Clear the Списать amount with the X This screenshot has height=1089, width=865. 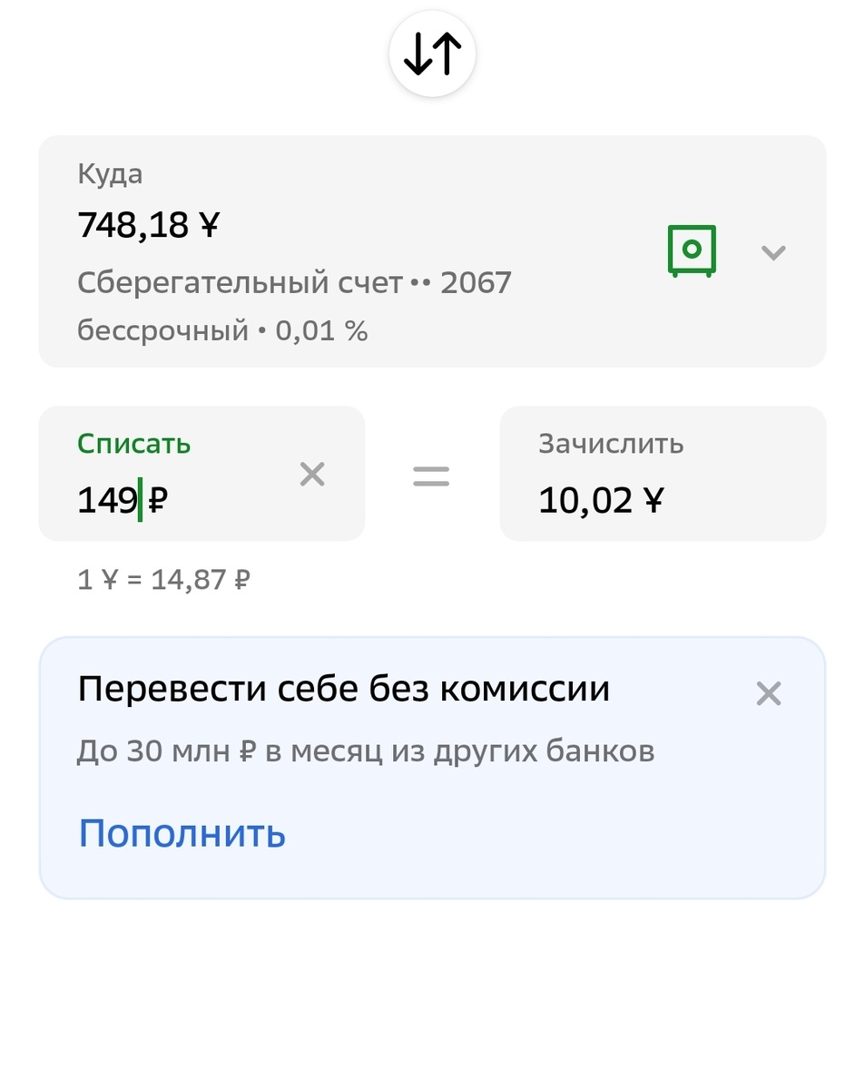pos(312,474)
